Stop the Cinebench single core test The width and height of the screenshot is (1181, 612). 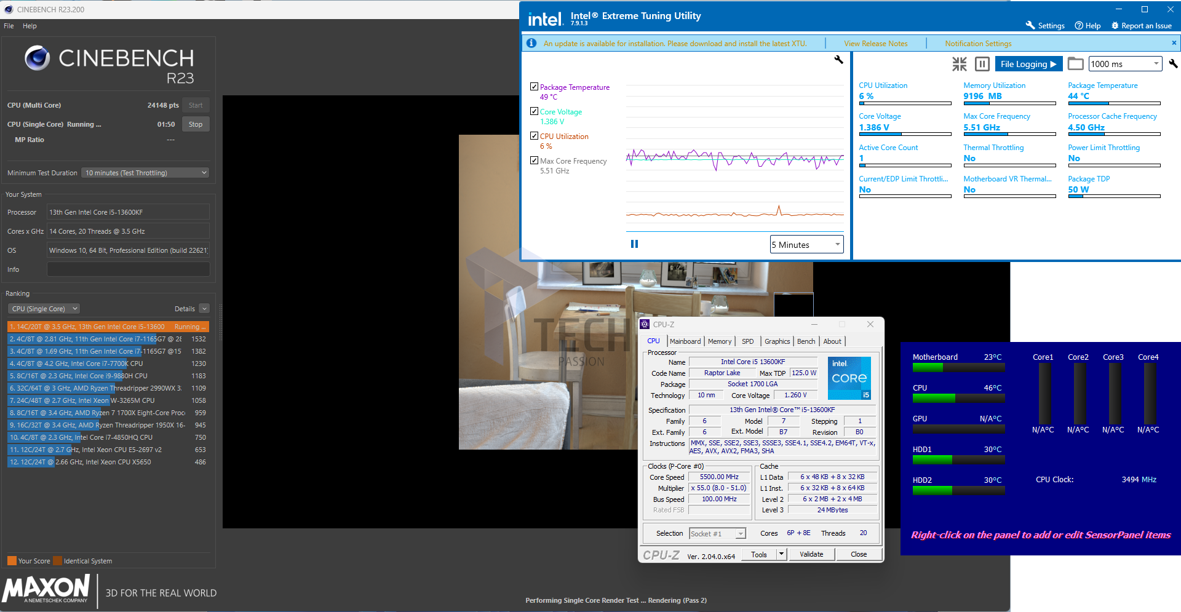click(x=196, y=124)
